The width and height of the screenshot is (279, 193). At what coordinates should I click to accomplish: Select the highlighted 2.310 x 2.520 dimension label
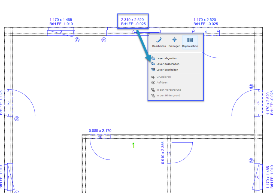pos(133,22)
